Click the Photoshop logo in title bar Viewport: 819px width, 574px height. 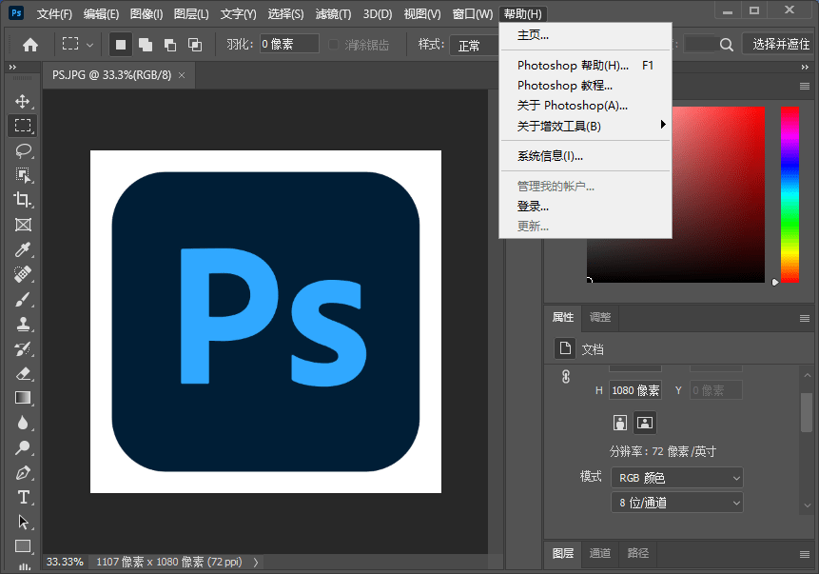coord(17,13)
